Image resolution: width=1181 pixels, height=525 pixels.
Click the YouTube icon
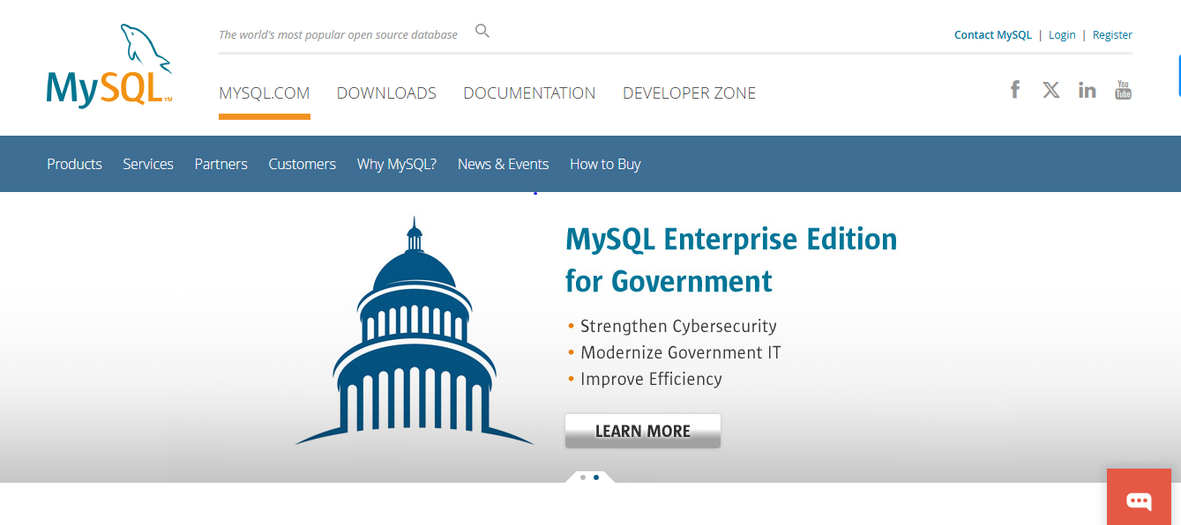click(1123, 89)
